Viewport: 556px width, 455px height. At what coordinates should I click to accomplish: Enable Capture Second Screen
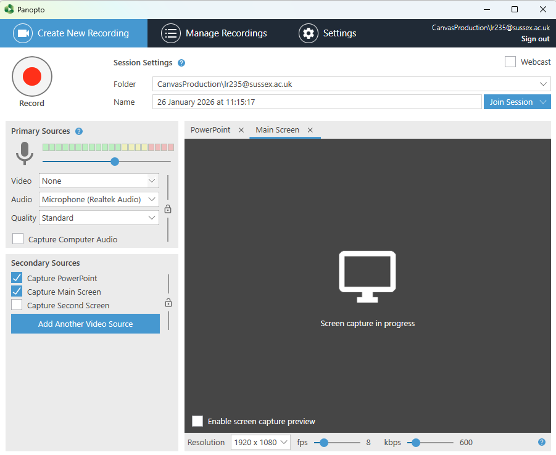point(17,305)
